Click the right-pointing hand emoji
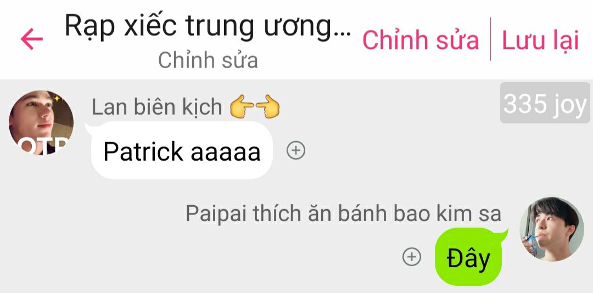The width and height of the screenshot is (593, 293). [268, 106]
